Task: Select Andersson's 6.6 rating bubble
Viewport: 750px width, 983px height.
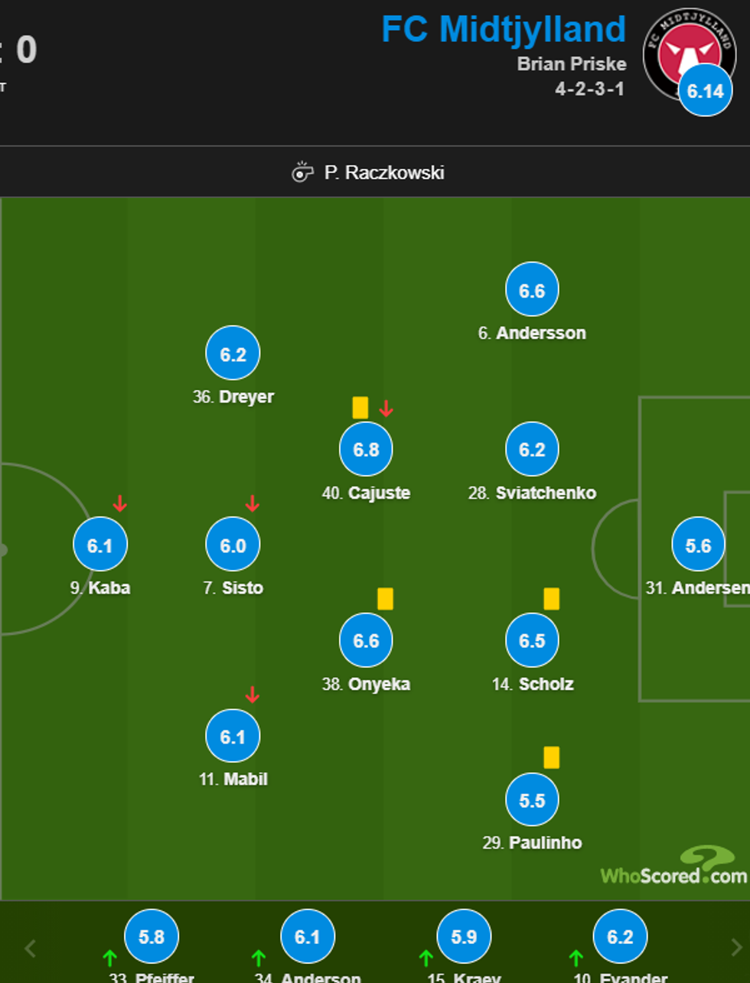Action: [532, 291]
